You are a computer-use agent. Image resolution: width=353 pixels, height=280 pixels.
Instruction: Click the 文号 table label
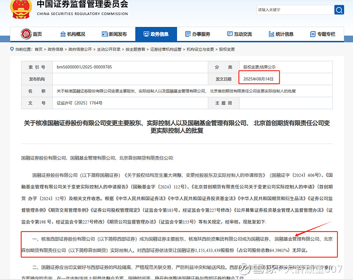click(37, 103)
